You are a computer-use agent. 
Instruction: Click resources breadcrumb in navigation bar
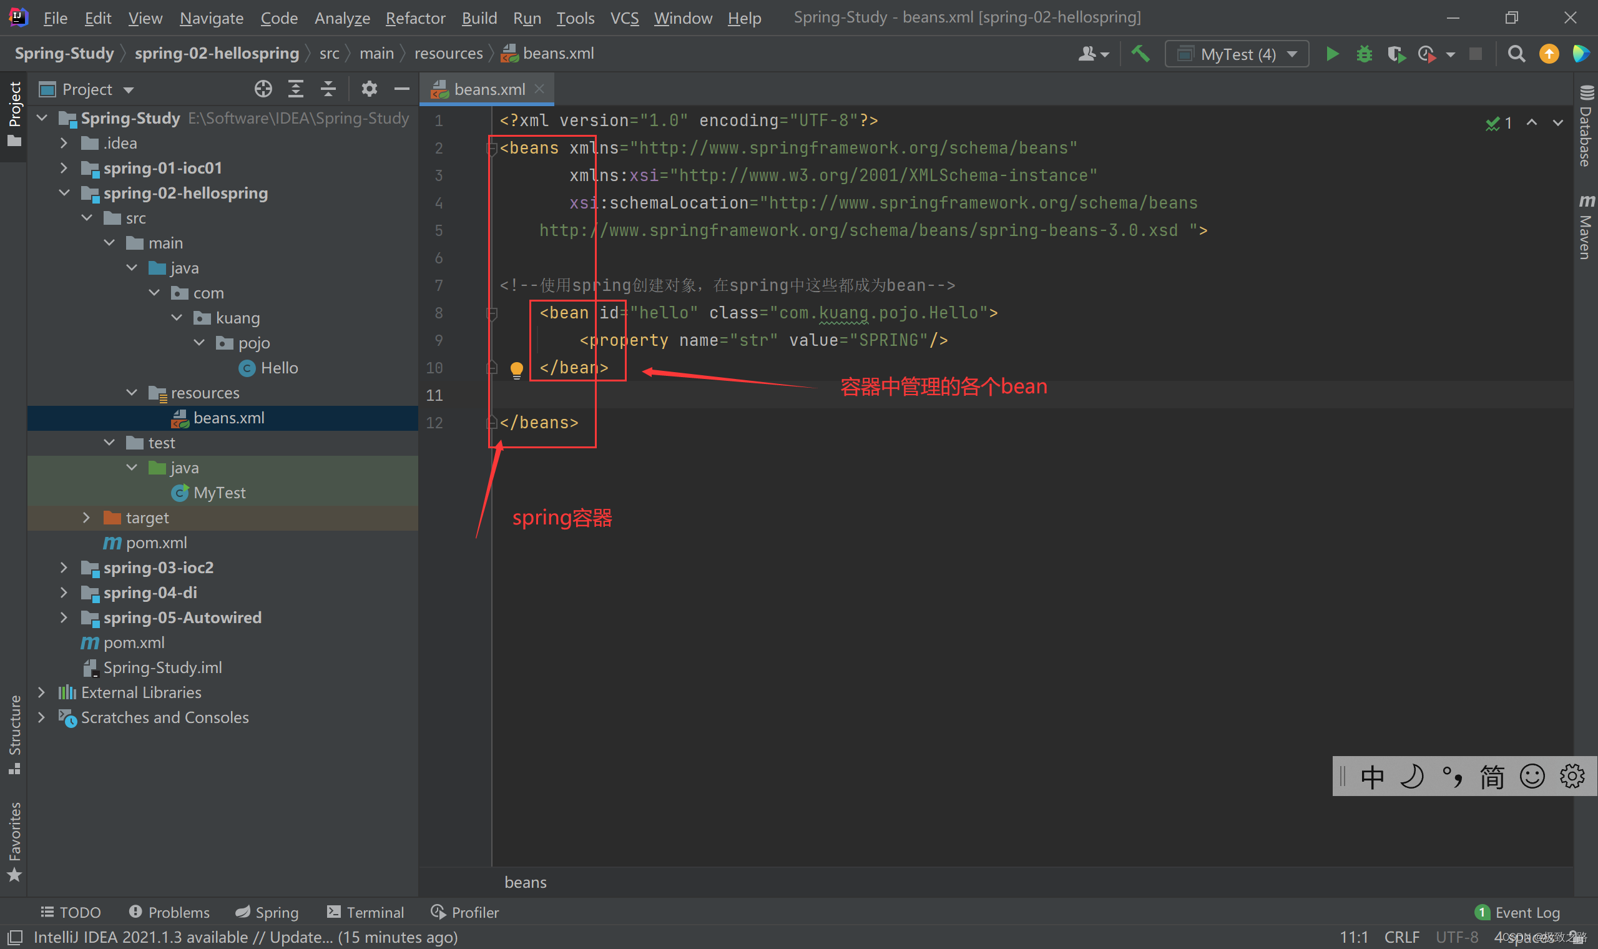[x=449, y=54]
